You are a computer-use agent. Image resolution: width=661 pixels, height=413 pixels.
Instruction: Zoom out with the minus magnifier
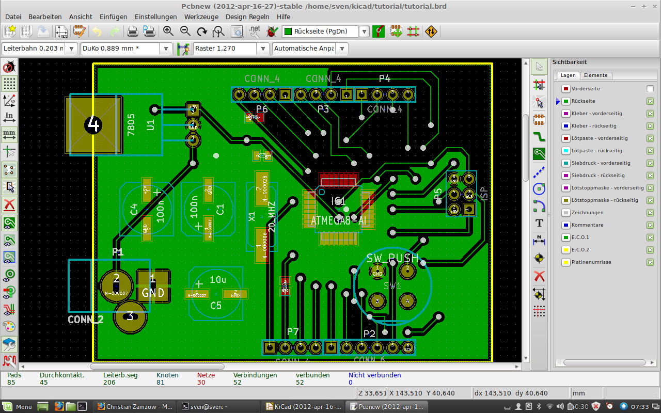click(x=185, y=31)
